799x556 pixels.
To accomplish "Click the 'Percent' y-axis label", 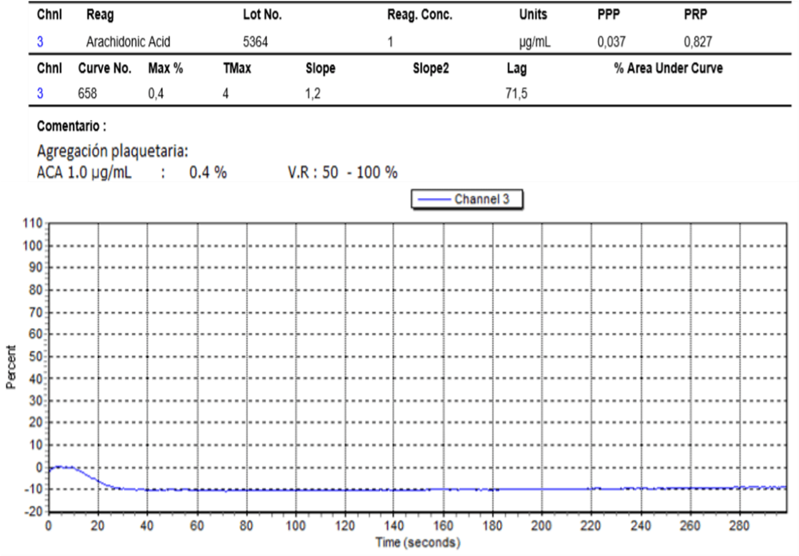I will 10,367.
